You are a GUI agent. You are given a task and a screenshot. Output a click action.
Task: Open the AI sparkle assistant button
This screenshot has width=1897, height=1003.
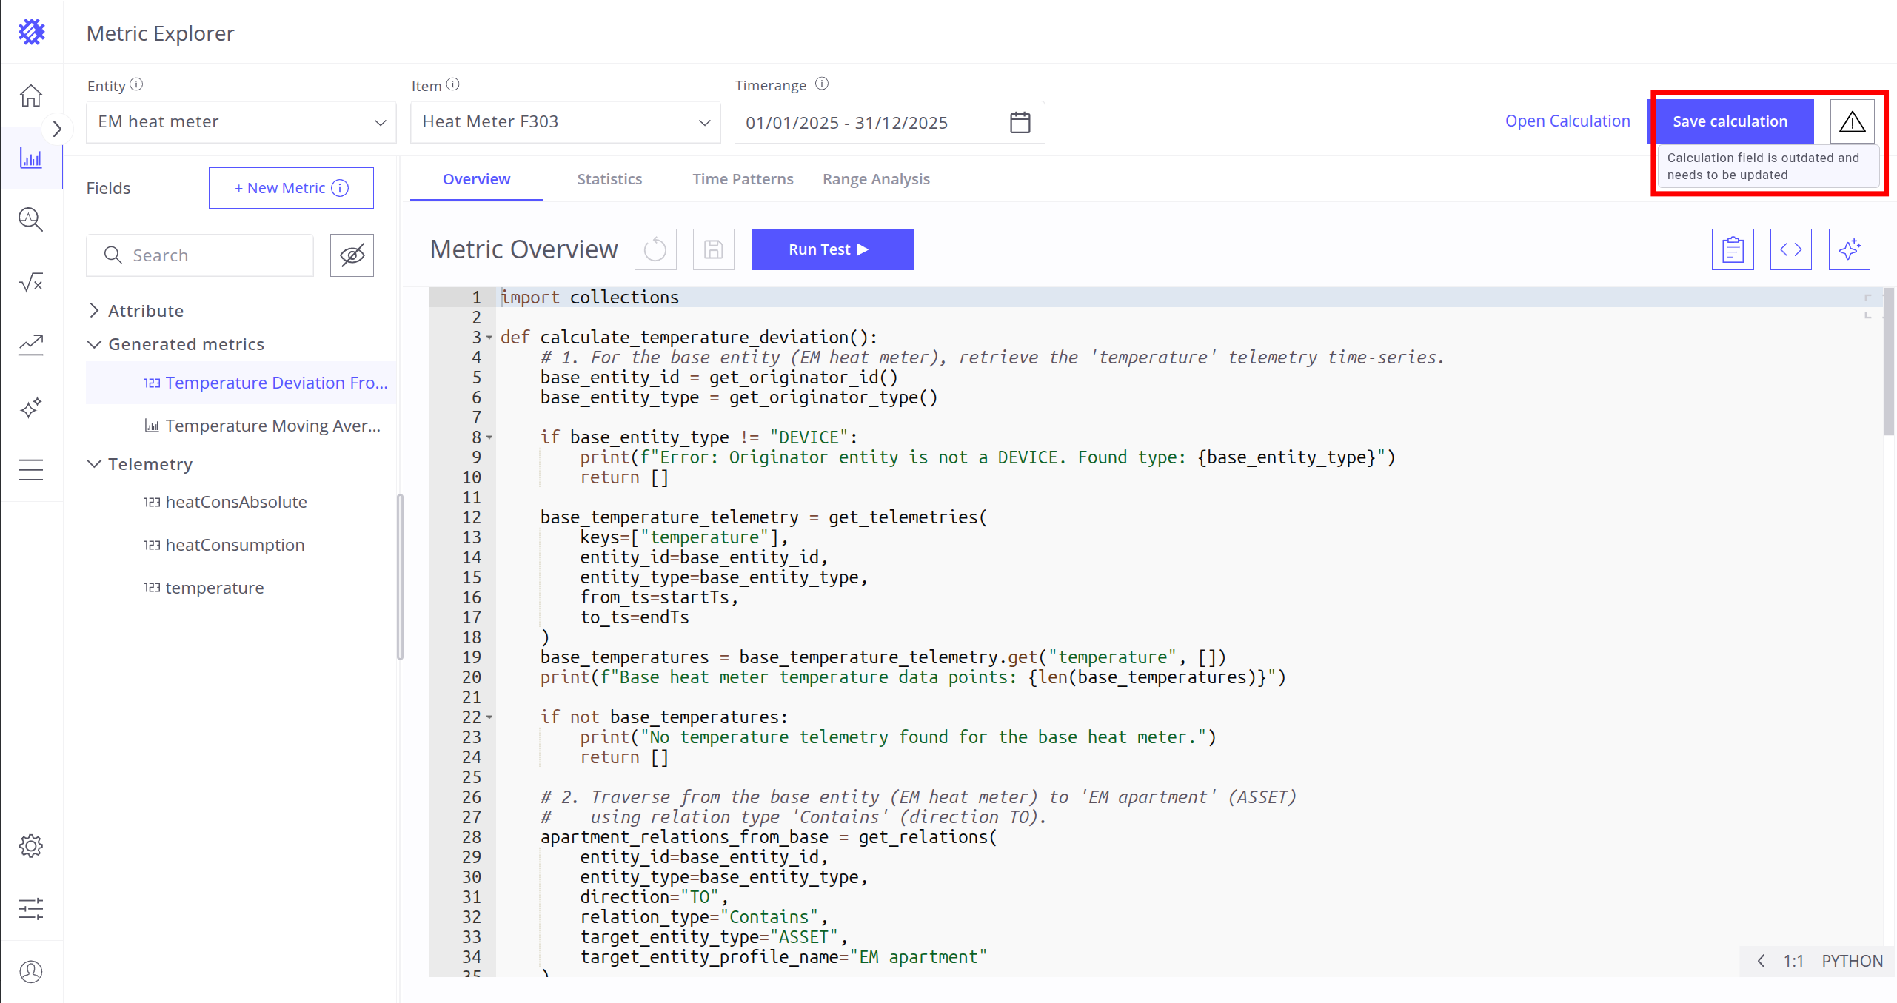(1849, 249)
